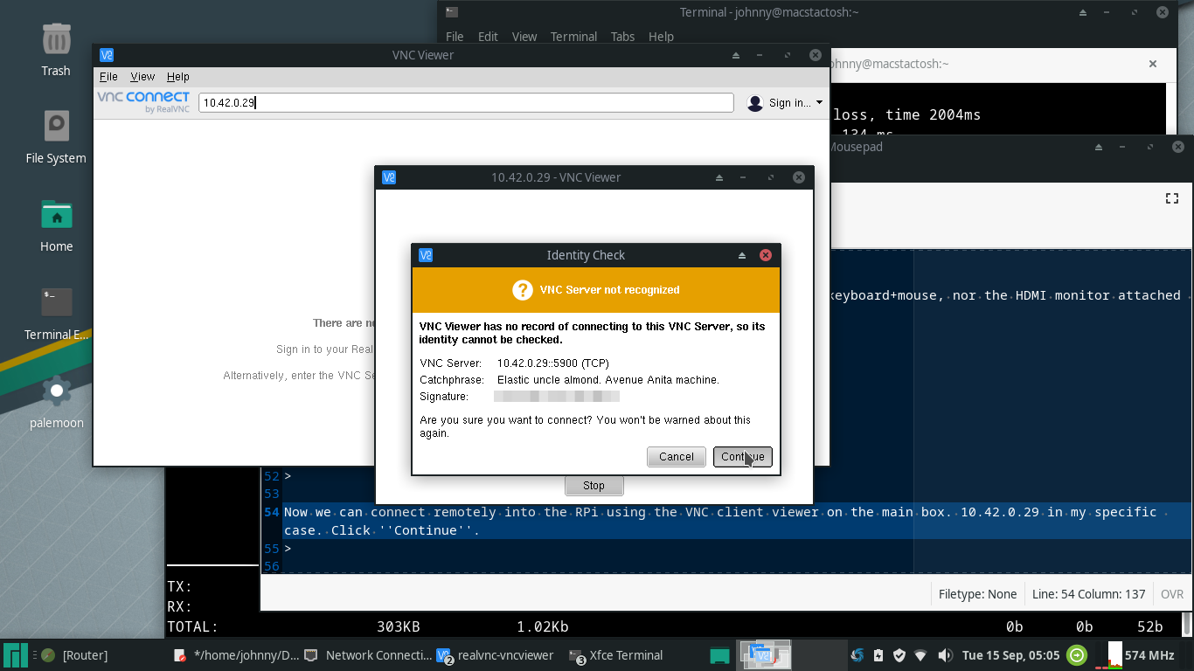Click the clock showing Tue 15 Sep, 05:05
The width and height of the screenshot is (1194, 671).
1010,655
